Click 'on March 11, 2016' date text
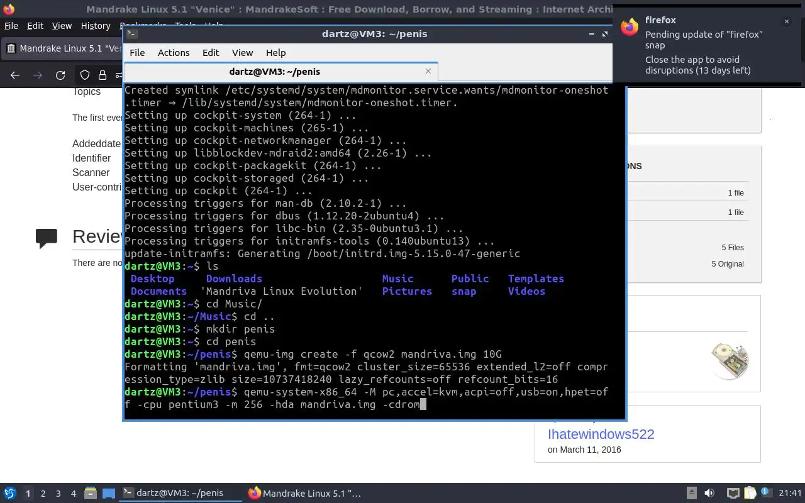805x503 pixels. pyautogui.click(x=584, y=450)
